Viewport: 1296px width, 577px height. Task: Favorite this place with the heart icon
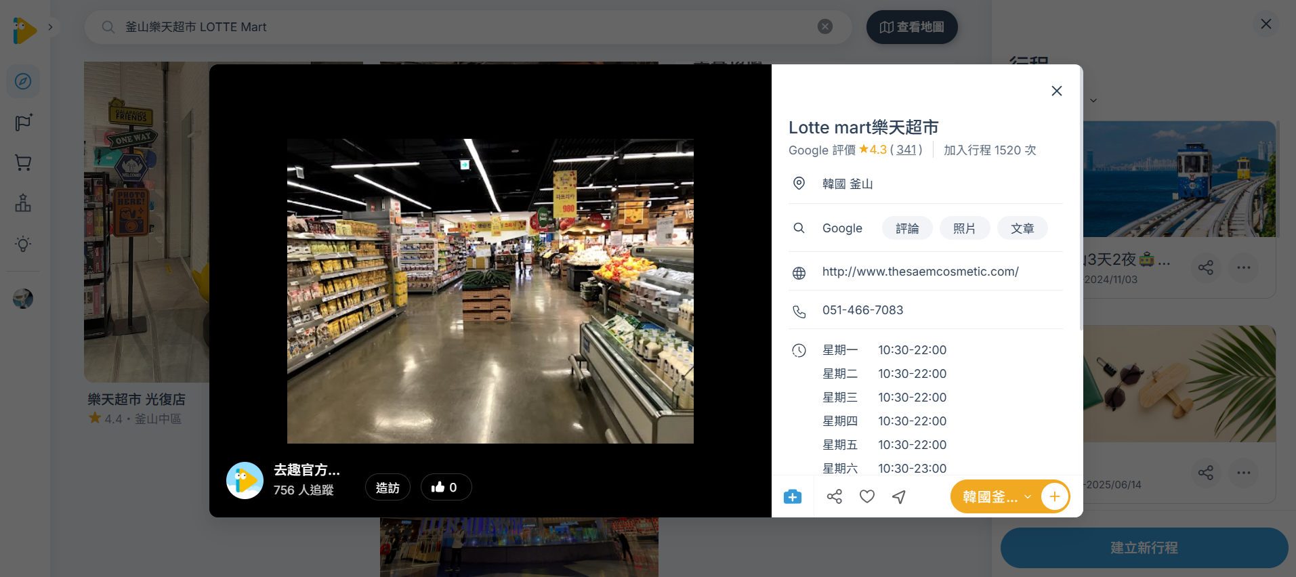867,497
